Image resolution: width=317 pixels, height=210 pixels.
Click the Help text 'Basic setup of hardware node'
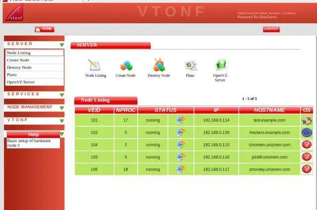[x=29, y=143]
